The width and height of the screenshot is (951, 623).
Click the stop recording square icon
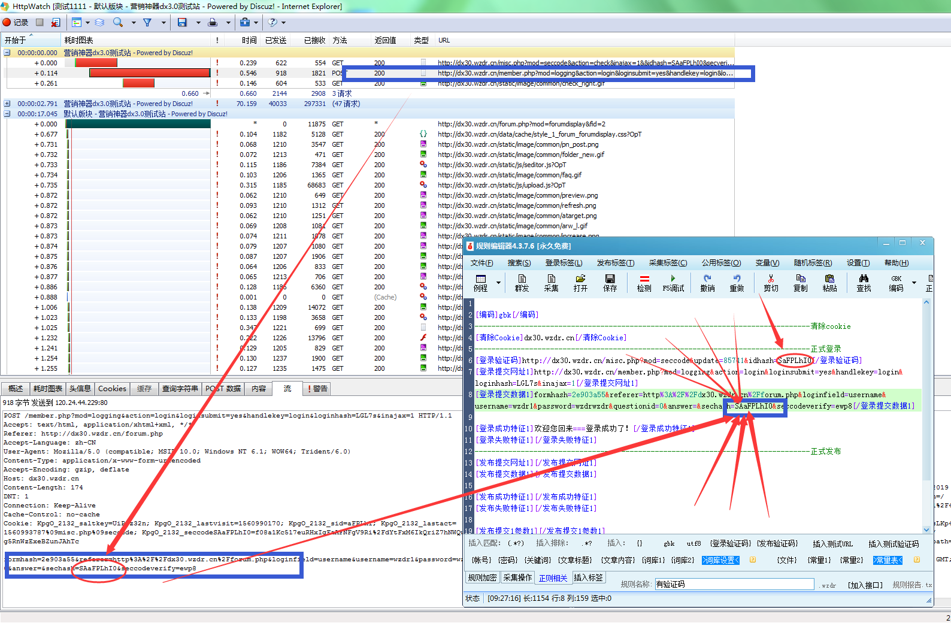click(x=40, y=22)
